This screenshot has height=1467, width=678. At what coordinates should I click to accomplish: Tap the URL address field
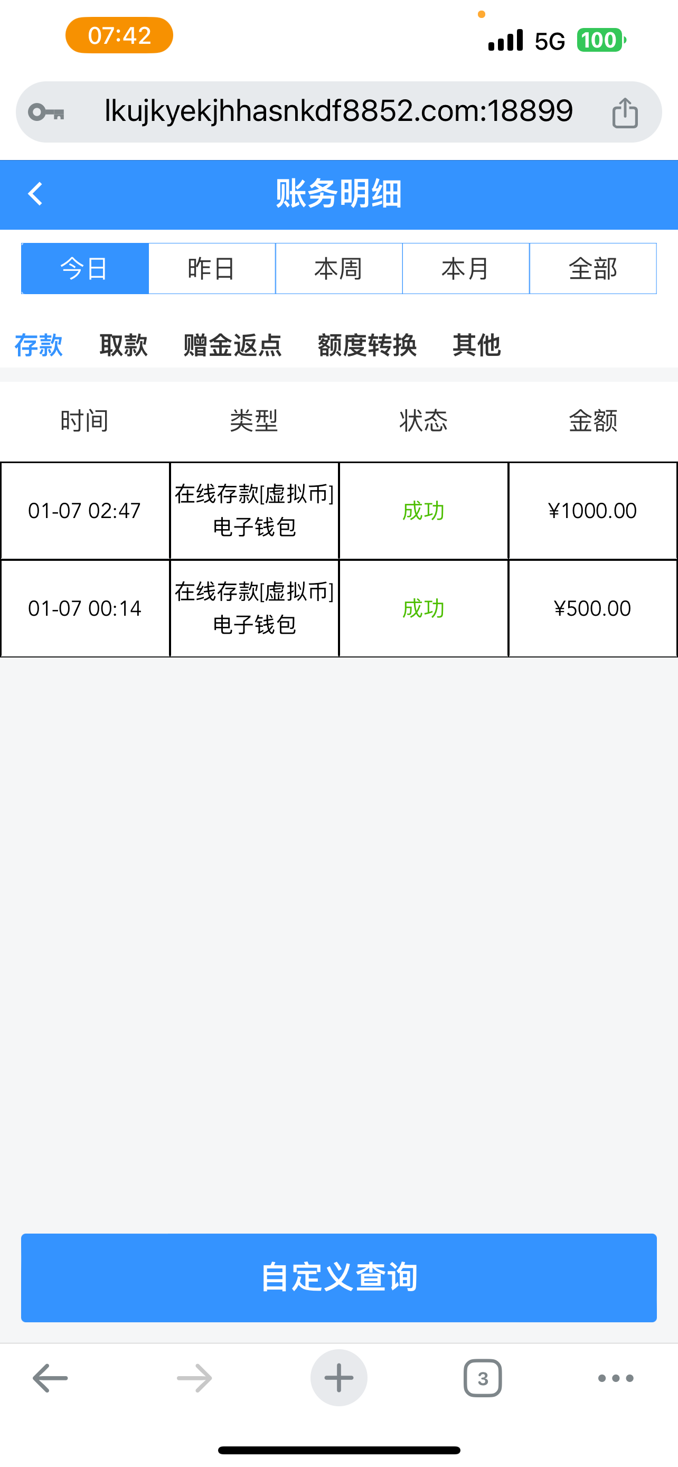(338, 111)
